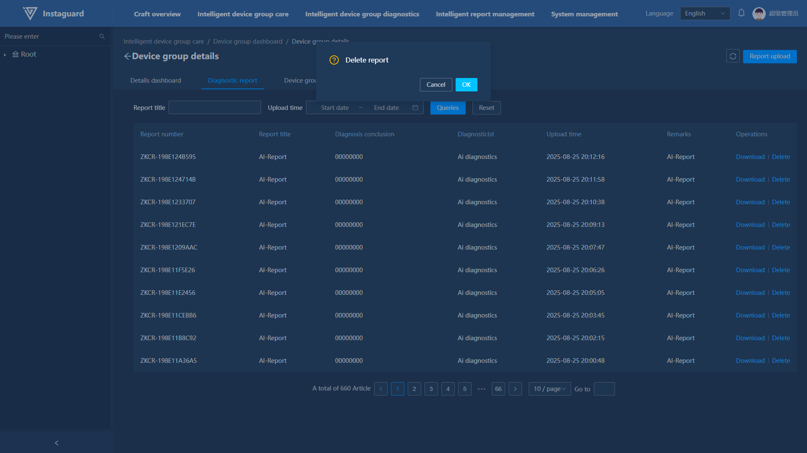Click the search magnifier in sidebar
Viewport: 807px width, 453px height.
click(x=102, y=36)
